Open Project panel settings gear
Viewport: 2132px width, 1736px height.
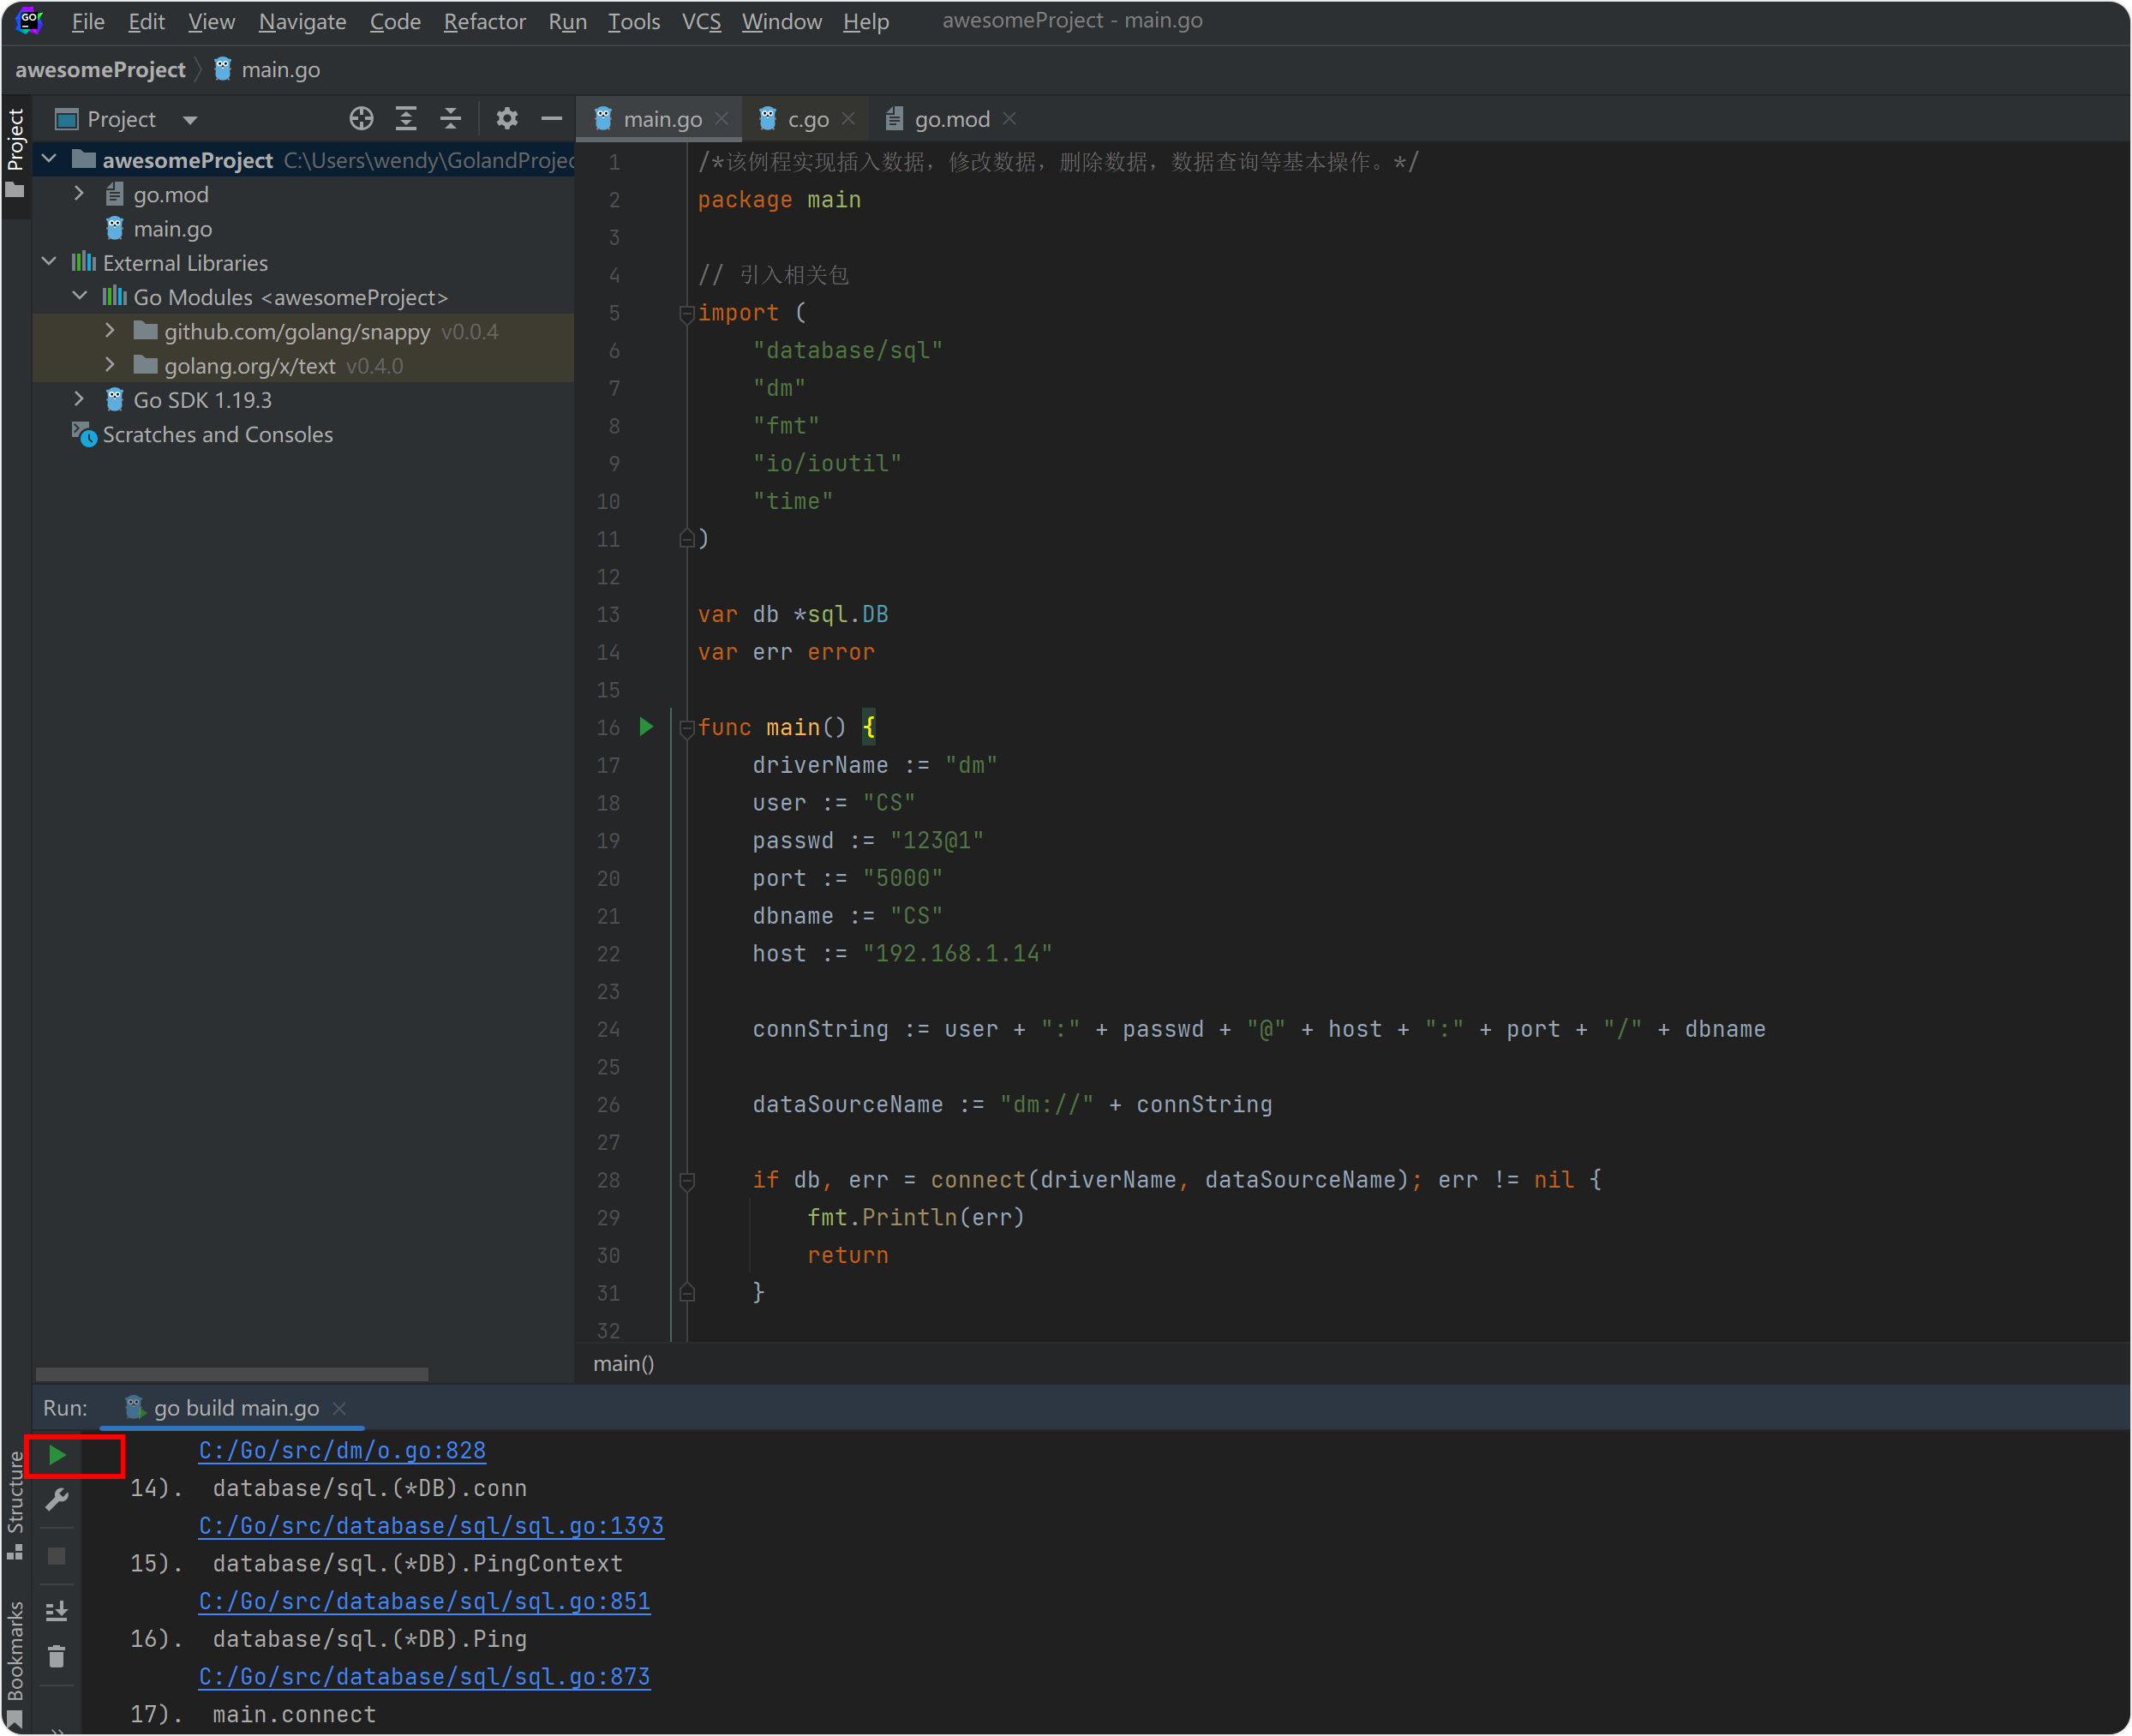[x=507, y=119]
